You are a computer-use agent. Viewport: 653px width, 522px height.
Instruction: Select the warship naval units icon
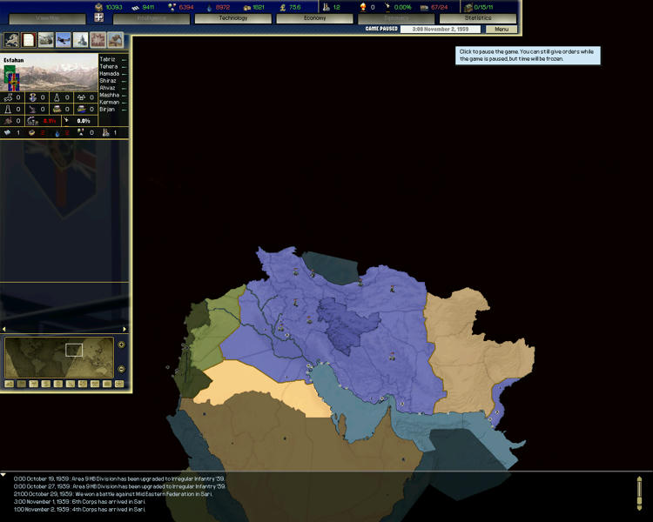coord(80,40)
